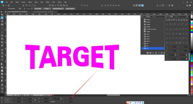Screen dimensions: 193x104
Task: Open the Type menu
Action: pyautogui.click(x=42, y=2)
